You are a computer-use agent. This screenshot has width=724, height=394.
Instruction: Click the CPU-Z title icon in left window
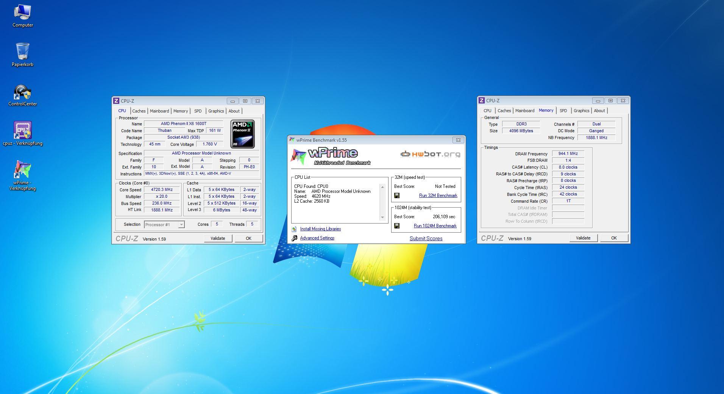(x=116, y=101)
